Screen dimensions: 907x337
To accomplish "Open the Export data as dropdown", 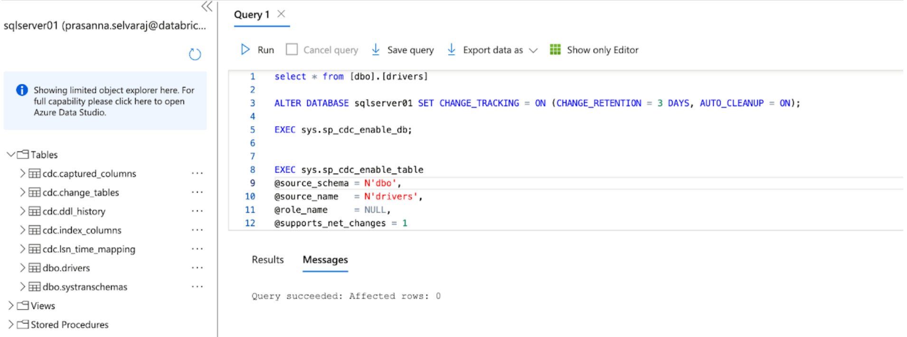I will point(533,50).
